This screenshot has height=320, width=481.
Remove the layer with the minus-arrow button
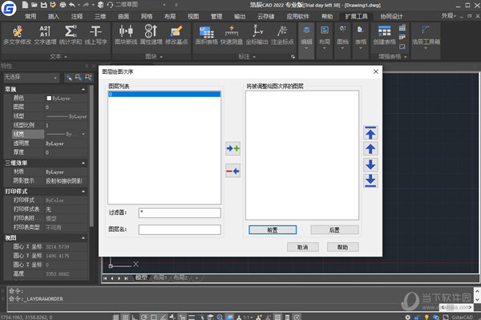[x=232, y=171]
